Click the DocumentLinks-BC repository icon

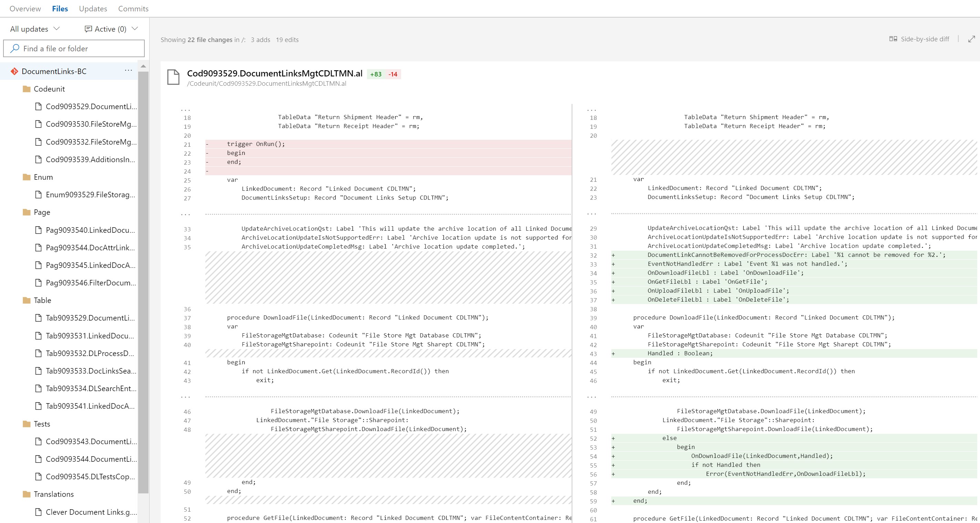click(14, 71)
